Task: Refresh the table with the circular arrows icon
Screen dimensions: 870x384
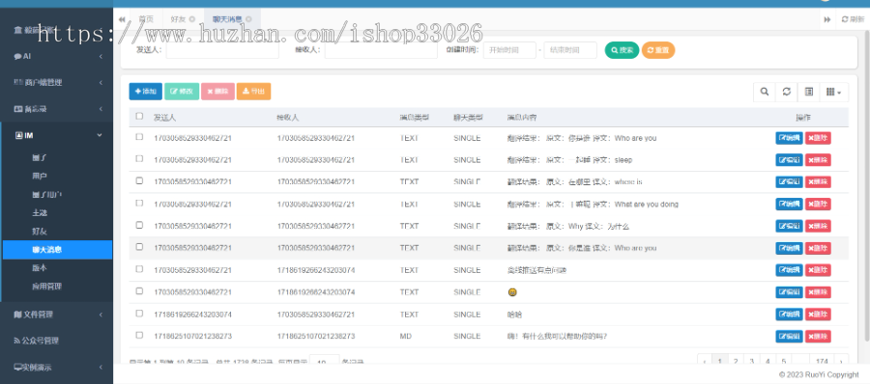Action: tap(786, 92)
